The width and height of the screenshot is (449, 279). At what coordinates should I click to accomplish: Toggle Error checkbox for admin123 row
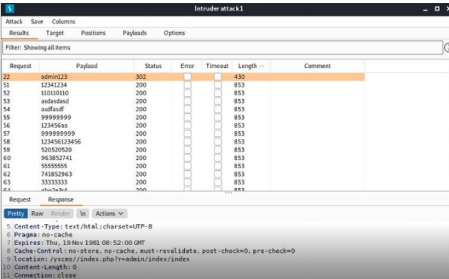(187, 77)
